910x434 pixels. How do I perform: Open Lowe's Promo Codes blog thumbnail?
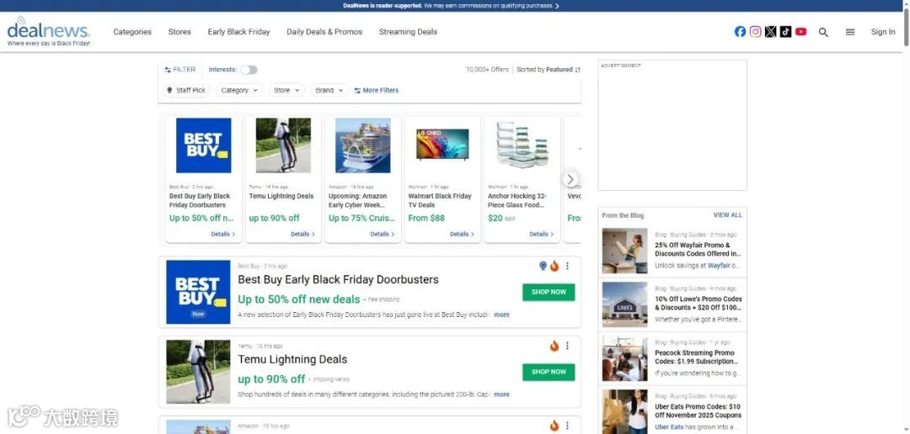[624, 304]
